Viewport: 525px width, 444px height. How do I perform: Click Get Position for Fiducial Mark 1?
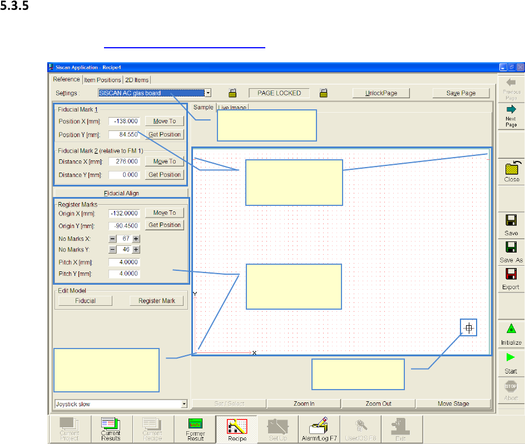pyautogui.click(x=165, y=134)
